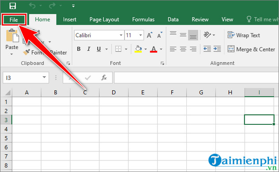Image resolution: width=279 pixels, height=172 pixels.
Task: Select column I header
Action: click(259, 93)
